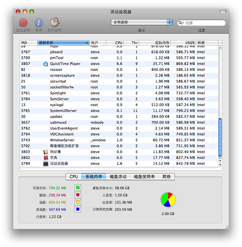Sort by VSIZE column header
This screenshot has width=242, height=247.
(x=183, y=43)
